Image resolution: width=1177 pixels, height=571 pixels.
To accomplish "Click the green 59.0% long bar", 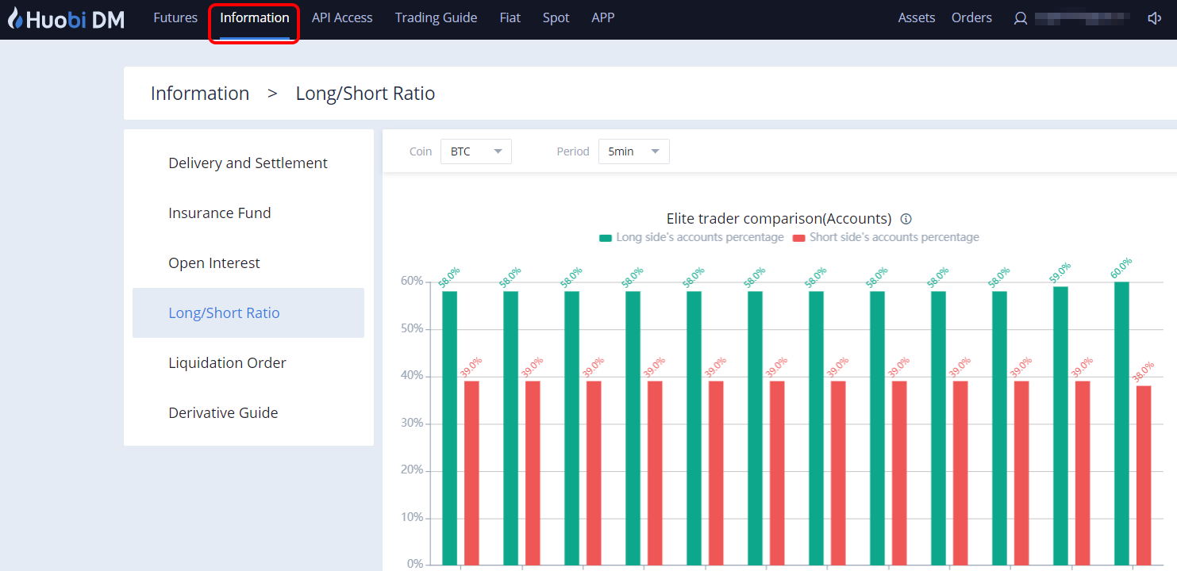I will (x=1060, y=425).
